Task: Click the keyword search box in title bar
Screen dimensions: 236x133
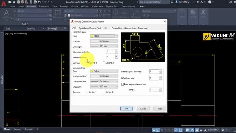Action: [x=155, y=2]
